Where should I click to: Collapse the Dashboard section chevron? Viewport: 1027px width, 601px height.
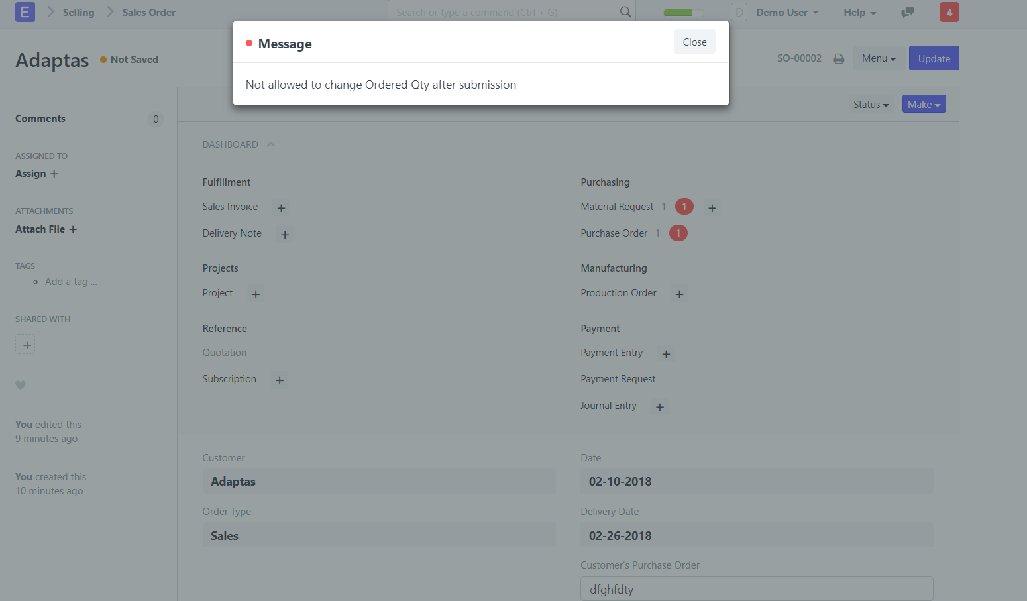click(270, 144)
